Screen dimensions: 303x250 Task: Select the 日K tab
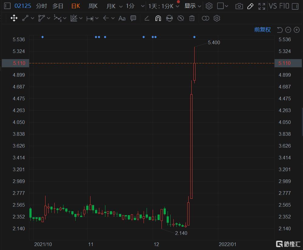76,6
